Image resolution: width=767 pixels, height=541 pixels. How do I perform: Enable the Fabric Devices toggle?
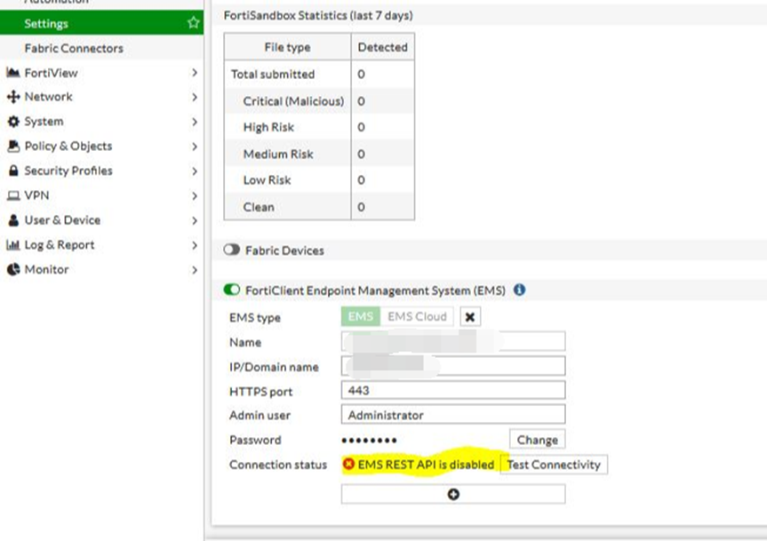tap(231, 250)
